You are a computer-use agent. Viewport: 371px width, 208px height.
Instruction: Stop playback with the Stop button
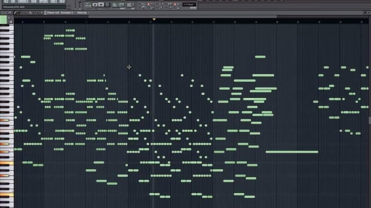pyautogui.click(x=101, y=4)
